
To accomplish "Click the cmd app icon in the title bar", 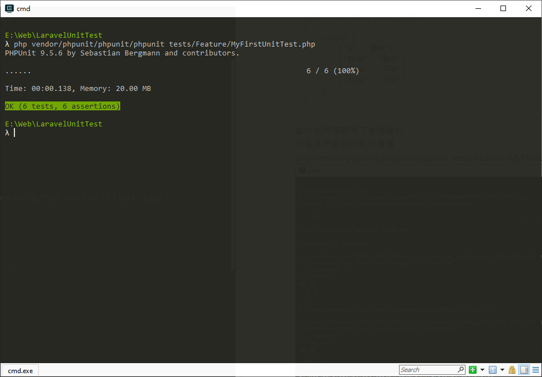I will 9,9.
